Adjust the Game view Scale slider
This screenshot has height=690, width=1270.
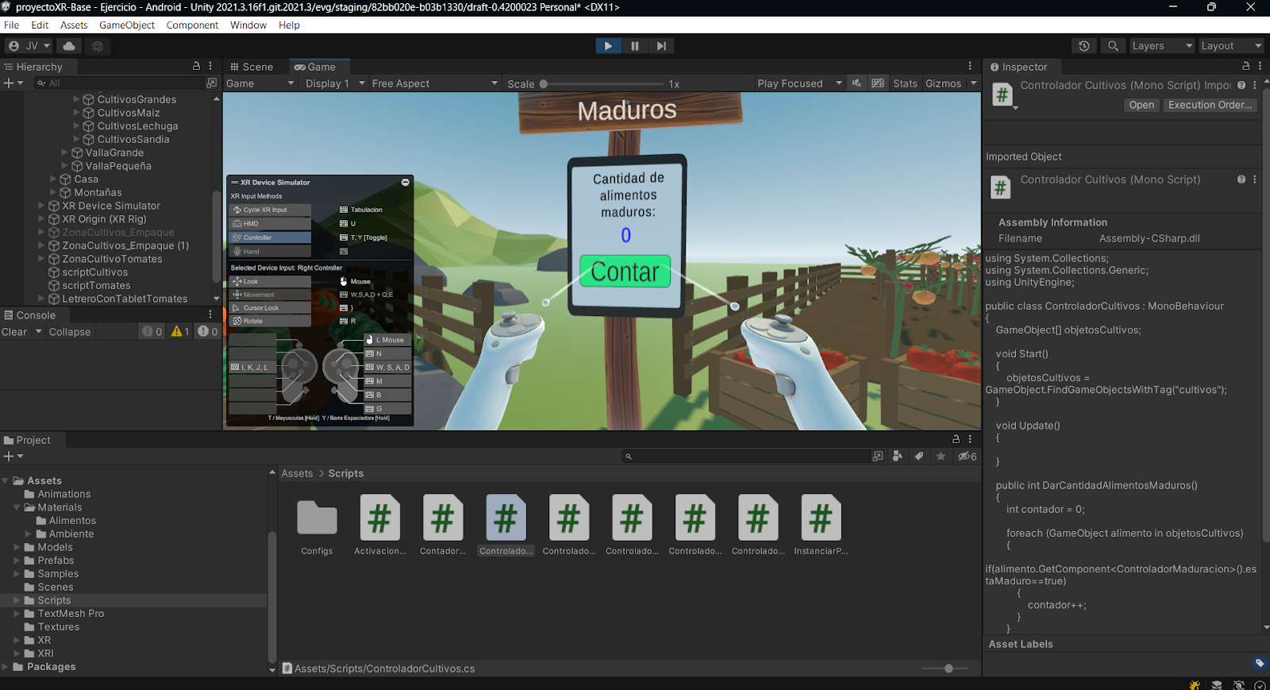click(544, 84)
